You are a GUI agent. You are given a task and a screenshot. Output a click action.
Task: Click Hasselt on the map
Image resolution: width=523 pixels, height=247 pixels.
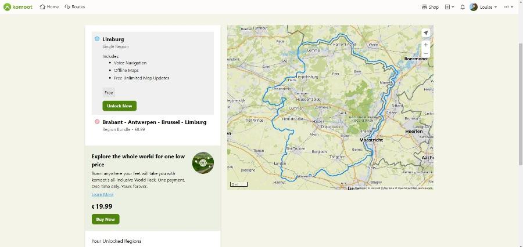(x=318, y=122)
